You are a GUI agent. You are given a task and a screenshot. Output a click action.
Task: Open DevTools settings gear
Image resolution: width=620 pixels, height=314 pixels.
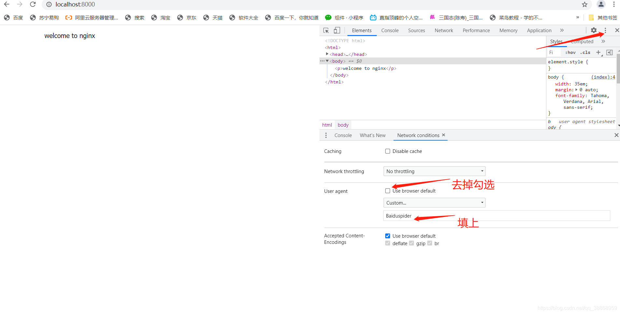(594, 30)
